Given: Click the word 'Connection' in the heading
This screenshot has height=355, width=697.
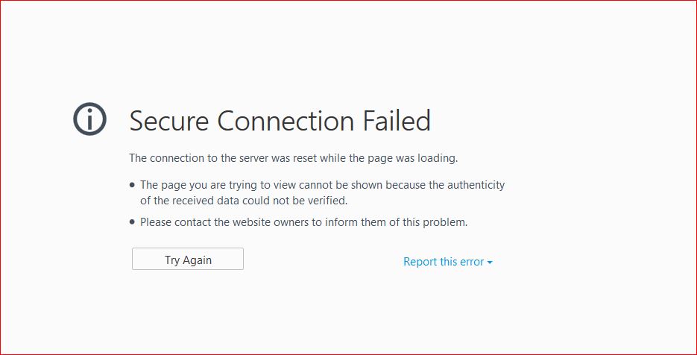Looking at the screenshot, I should coord(286,121).
